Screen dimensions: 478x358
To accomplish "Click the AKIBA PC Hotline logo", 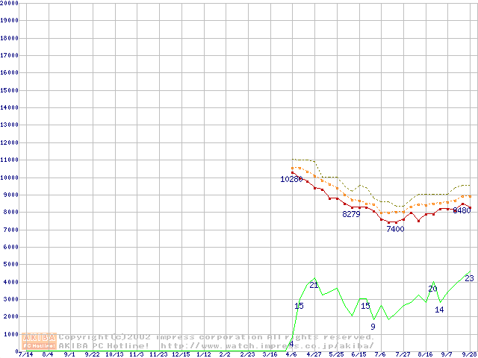I will tap(39, 341).
